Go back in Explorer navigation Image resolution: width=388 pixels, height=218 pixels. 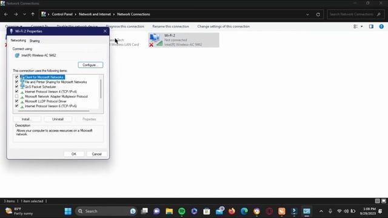click(6, 15)
